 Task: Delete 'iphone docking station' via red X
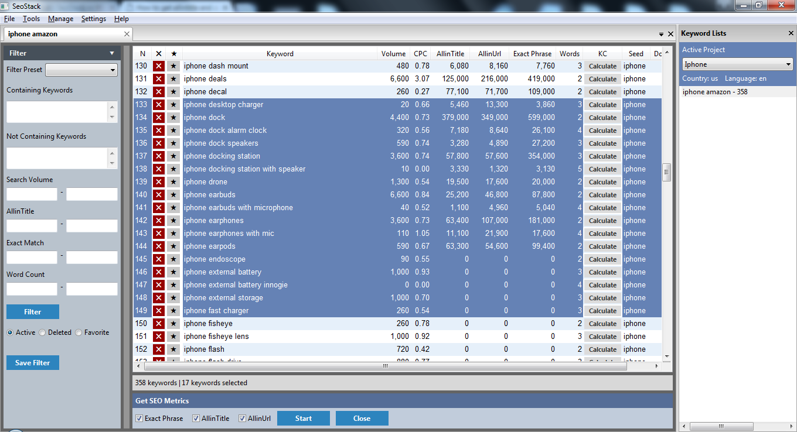click(x=158, y=156)
